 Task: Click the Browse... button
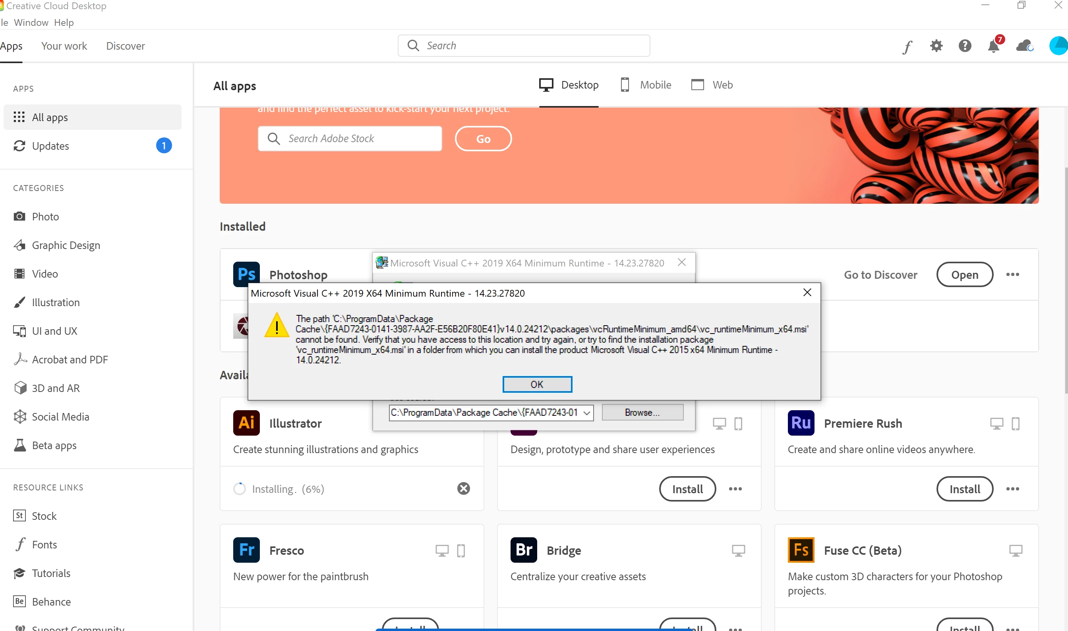pyautogui.click(x=642, y=413)
